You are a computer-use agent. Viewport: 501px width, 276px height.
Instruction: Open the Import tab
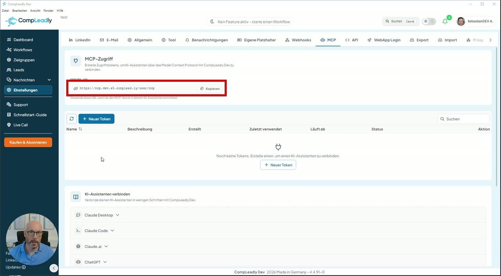coord(447,40)
